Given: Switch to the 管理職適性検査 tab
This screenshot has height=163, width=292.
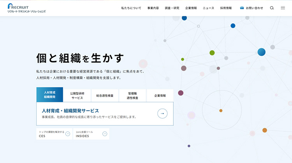Looking at the screenshot, I should tap(132, 95).
